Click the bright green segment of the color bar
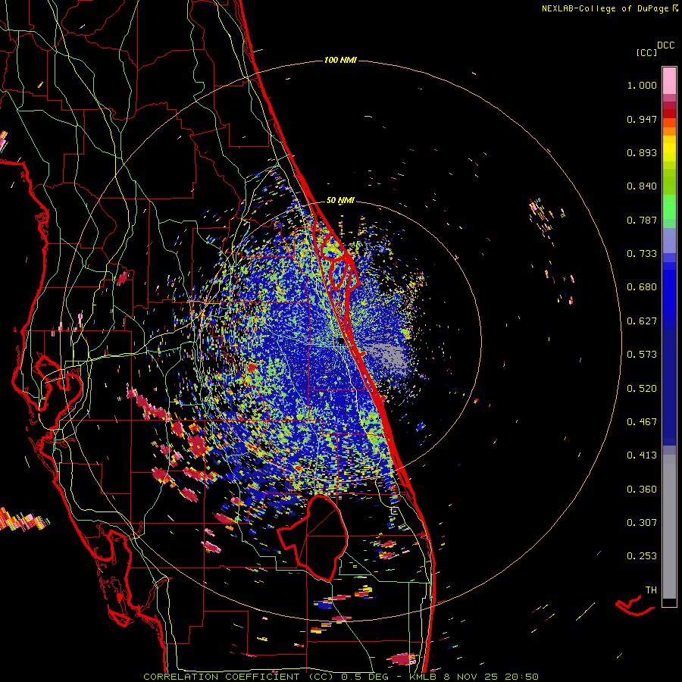 click(669, 206)
